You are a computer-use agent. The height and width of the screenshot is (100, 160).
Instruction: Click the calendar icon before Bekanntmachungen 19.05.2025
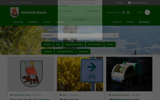110,95
